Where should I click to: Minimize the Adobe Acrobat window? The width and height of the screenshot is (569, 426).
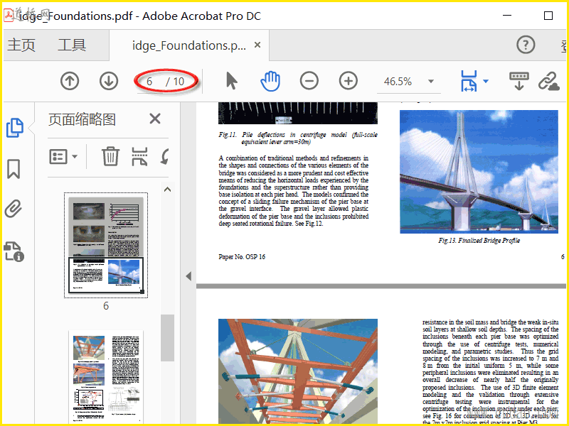pyautogui.click(x=507, y=16)
